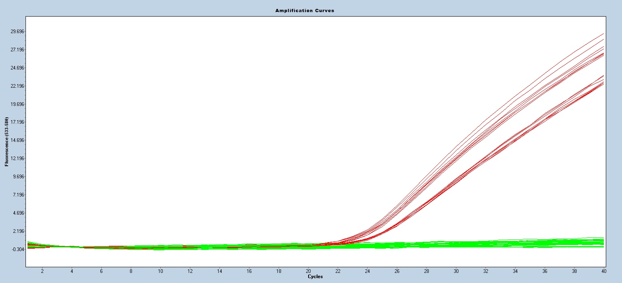This screenshot has height=283, width=622.
Task: Click the 'Cycles' x-axis label
Action: (315, 277)
